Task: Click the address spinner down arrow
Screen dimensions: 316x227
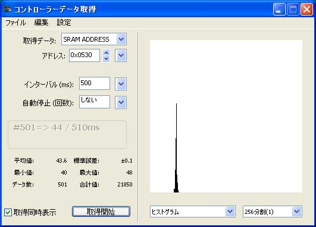Action: click(106, 58)
